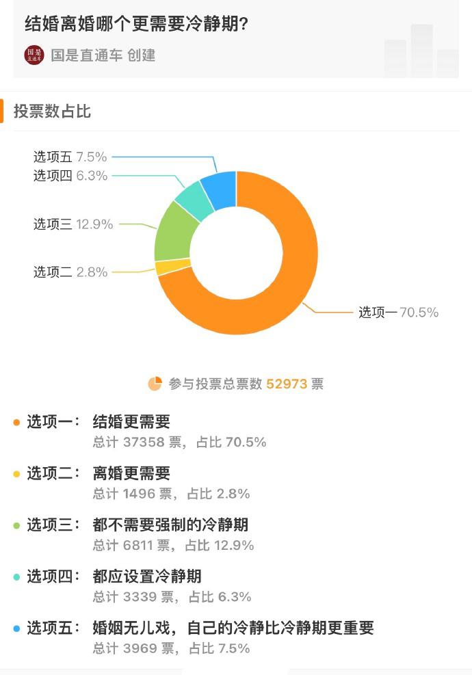Click the yellow bullet dot for 选项二
This screenshot has width=472, height=675.
[17, 474]
